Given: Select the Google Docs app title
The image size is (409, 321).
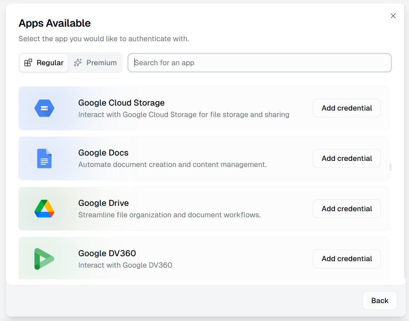Looking at the screenshot, I should click(x=103, y=153).
